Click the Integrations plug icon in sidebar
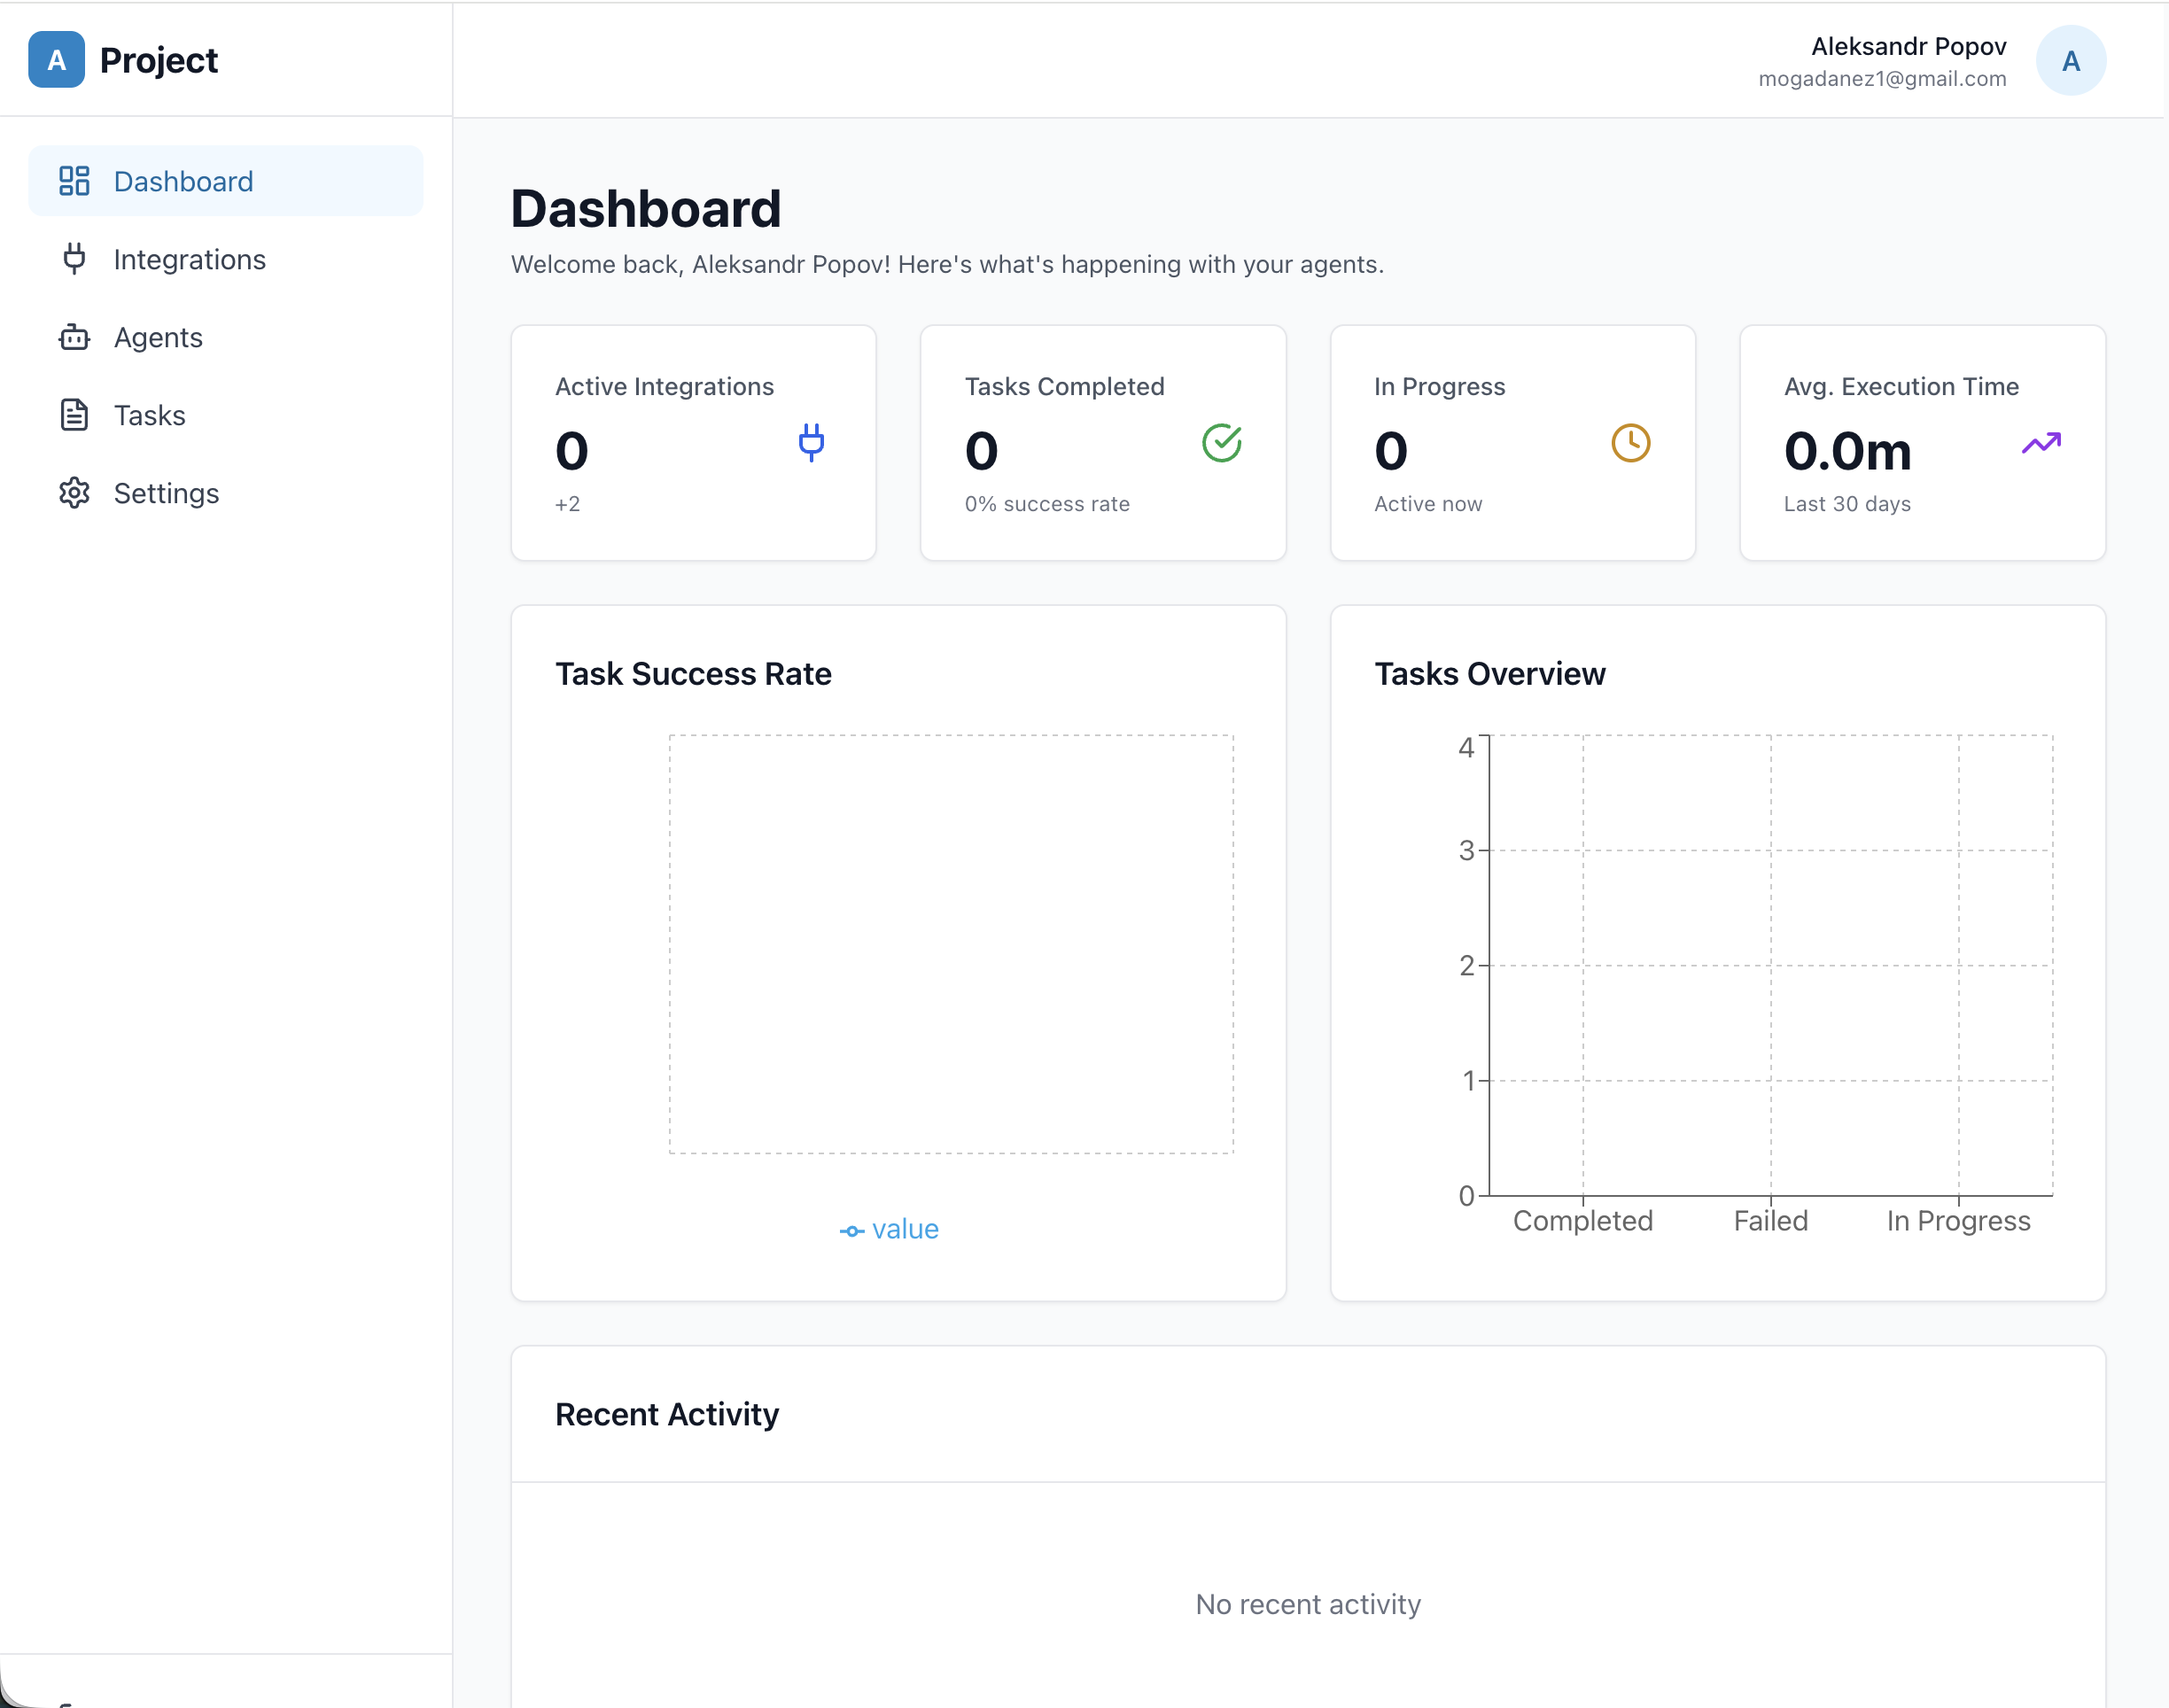Screen dimensions: 2169x1708 [74, 259]
